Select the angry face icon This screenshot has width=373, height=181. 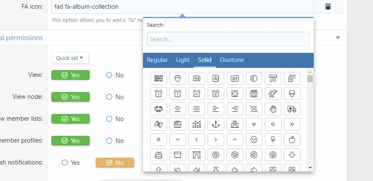[x=254, y=139]
